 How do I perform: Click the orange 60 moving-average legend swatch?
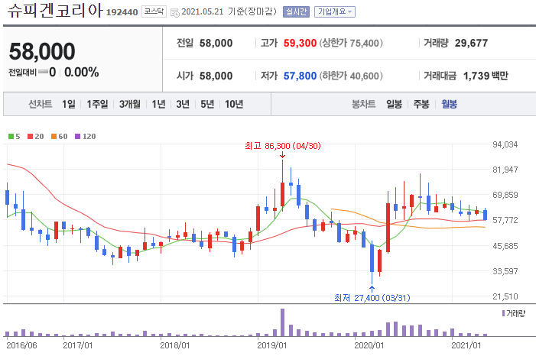pyautogui.click(x=54, y=136)
